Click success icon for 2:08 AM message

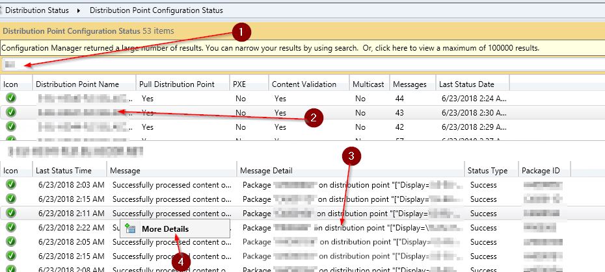(11, 269)
